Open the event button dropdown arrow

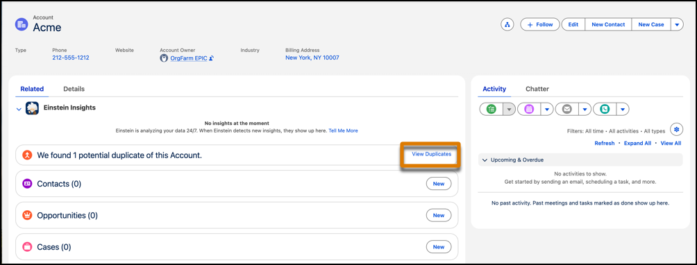(x=547, y=109)
